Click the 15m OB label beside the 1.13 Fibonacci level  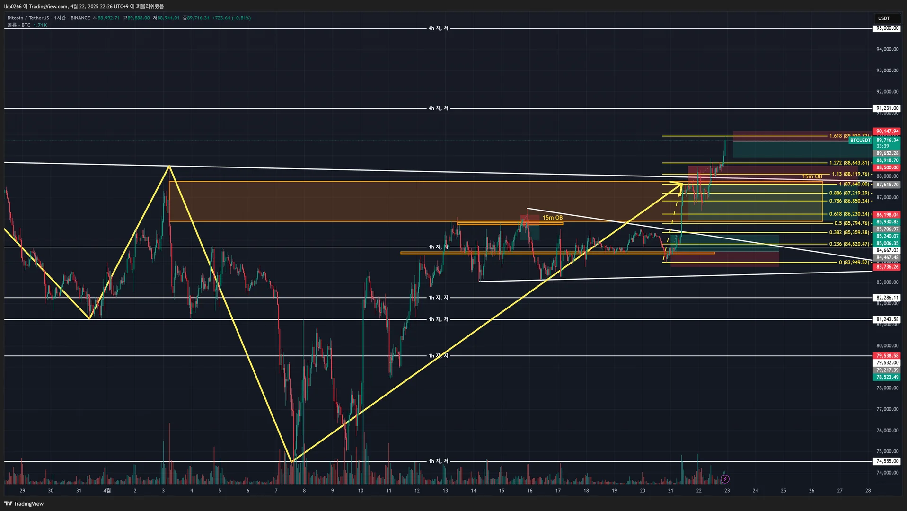click(812, 176)
